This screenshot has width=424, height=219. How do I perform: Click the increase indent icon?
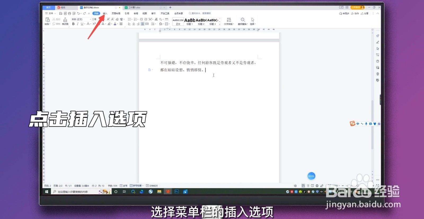tap(146, 19)
